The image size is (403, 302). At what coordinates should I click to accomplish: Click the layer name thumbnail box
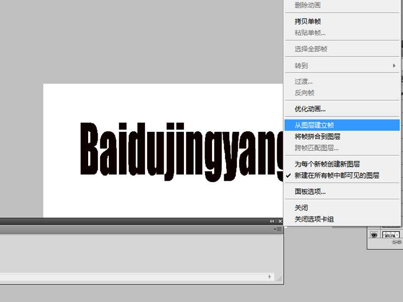click(x=391, y=235)
